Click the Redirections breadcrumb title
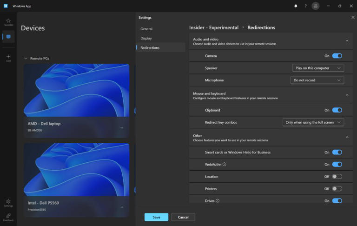 (x=261, y=27)
